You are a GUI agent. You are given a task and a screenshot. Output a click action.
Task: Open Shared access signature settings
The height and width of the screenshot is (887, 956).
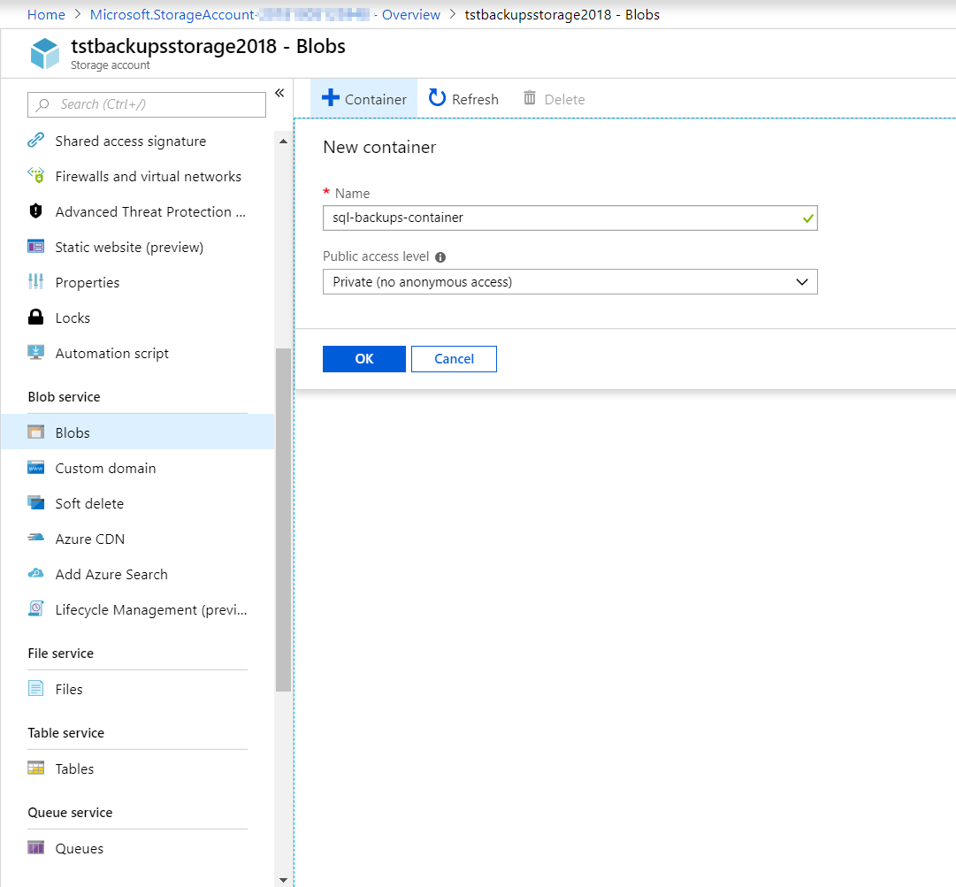coord(131,141)
